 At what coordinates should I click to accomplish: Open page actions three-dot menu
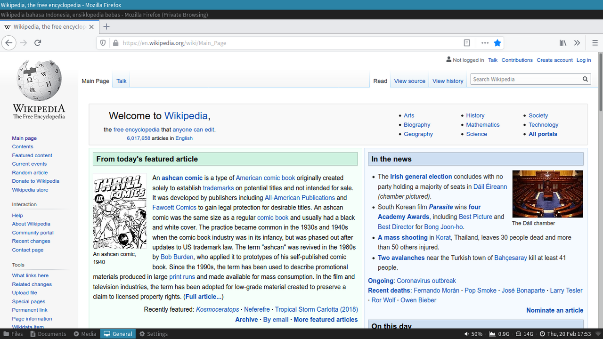click(485, 43)
